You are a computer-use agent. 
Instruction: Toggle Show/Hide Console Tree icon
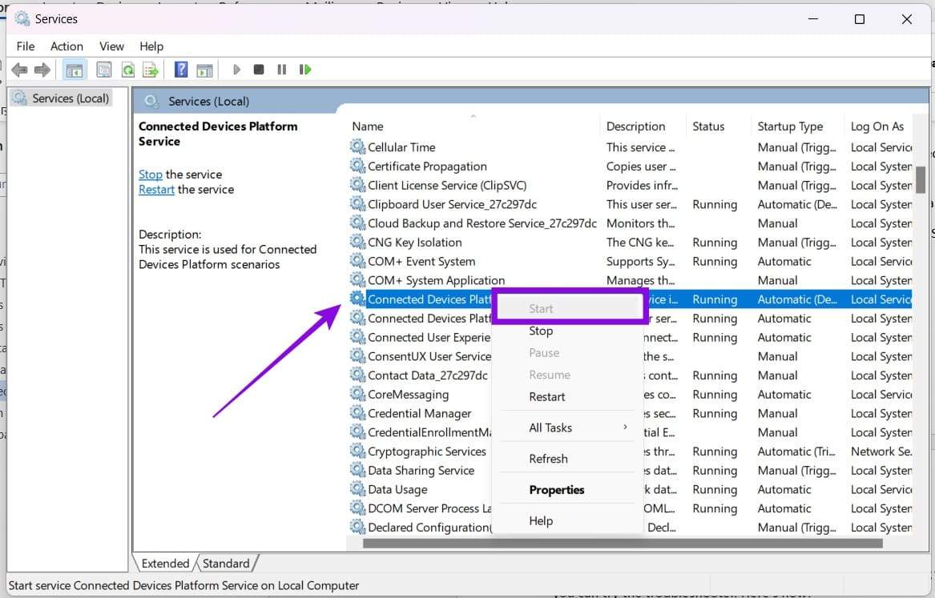(x=75, y=70)
